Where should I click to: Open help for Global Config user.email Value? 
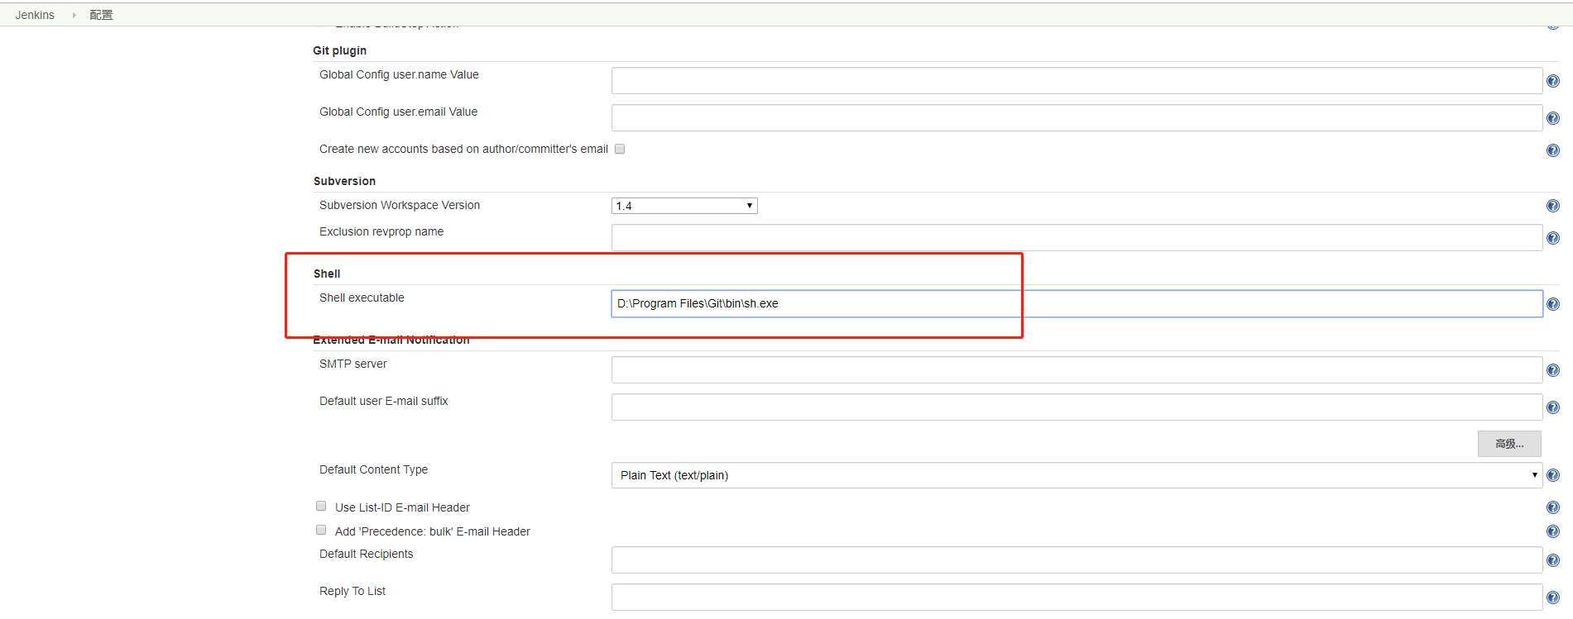pyautogui.click(x=1552, y=118)
